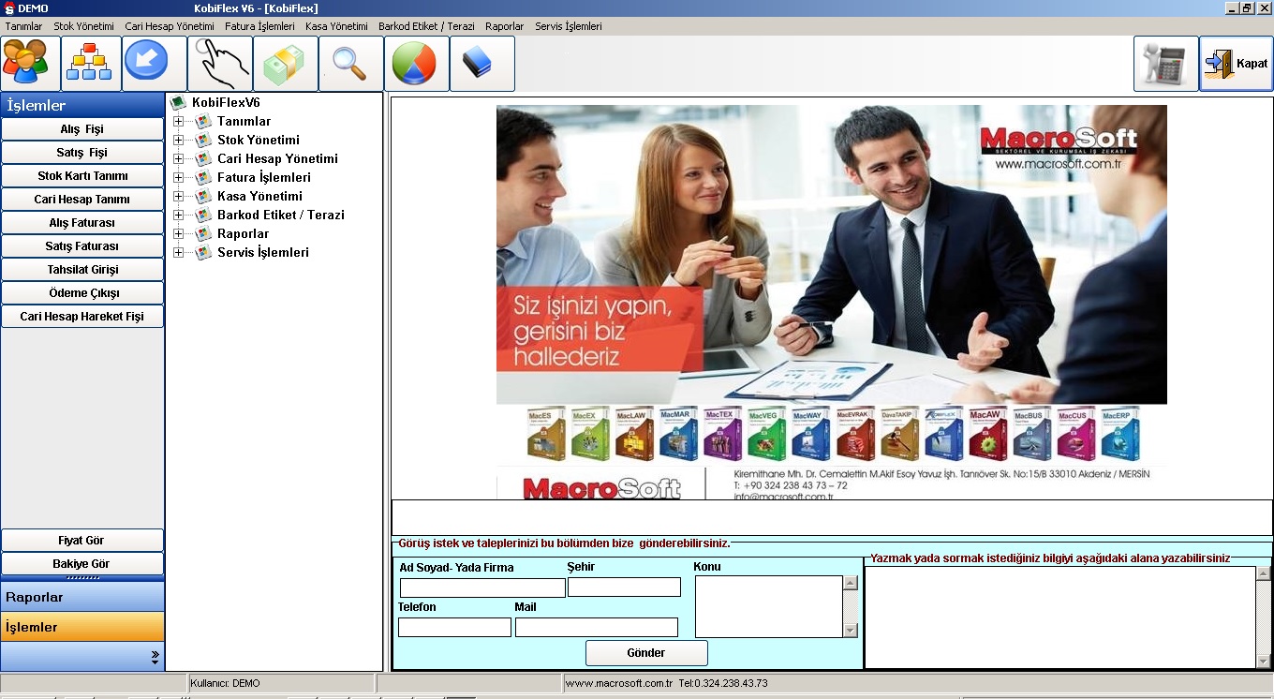1274x699 pixels.
Task: Expand the Barkod Etiket / Terazi tree node
Action: [178, 216]
